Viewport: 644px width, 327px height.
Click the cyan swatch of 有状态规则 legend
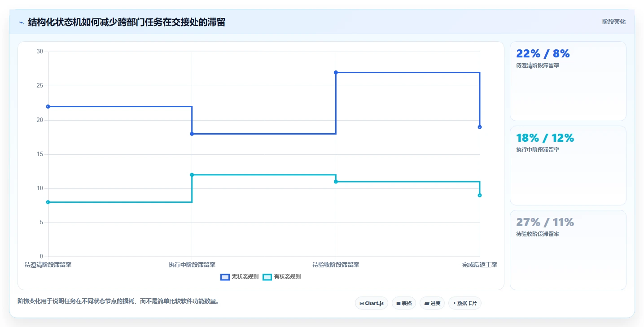tap(267, 277)
